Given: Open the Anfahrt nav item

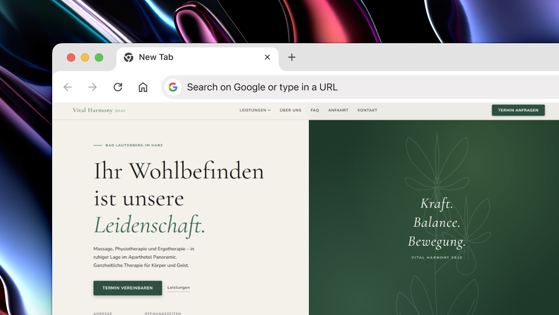Looking at the screenshot, I should click(x=338, y=110).
